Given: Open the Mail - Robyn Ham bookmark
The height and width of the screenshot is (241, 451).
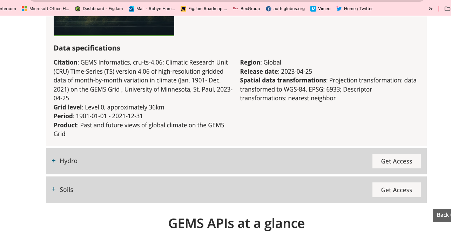Looking at the screenshot, I should 152,9.
